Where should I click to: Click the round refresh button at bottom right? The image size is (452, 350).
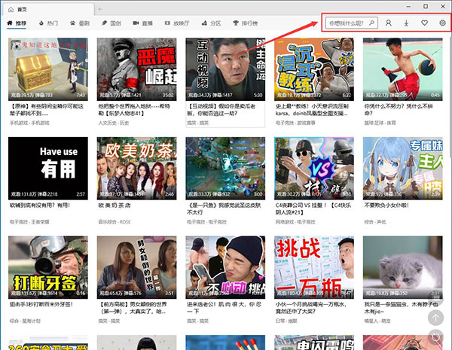click(435, 339)
